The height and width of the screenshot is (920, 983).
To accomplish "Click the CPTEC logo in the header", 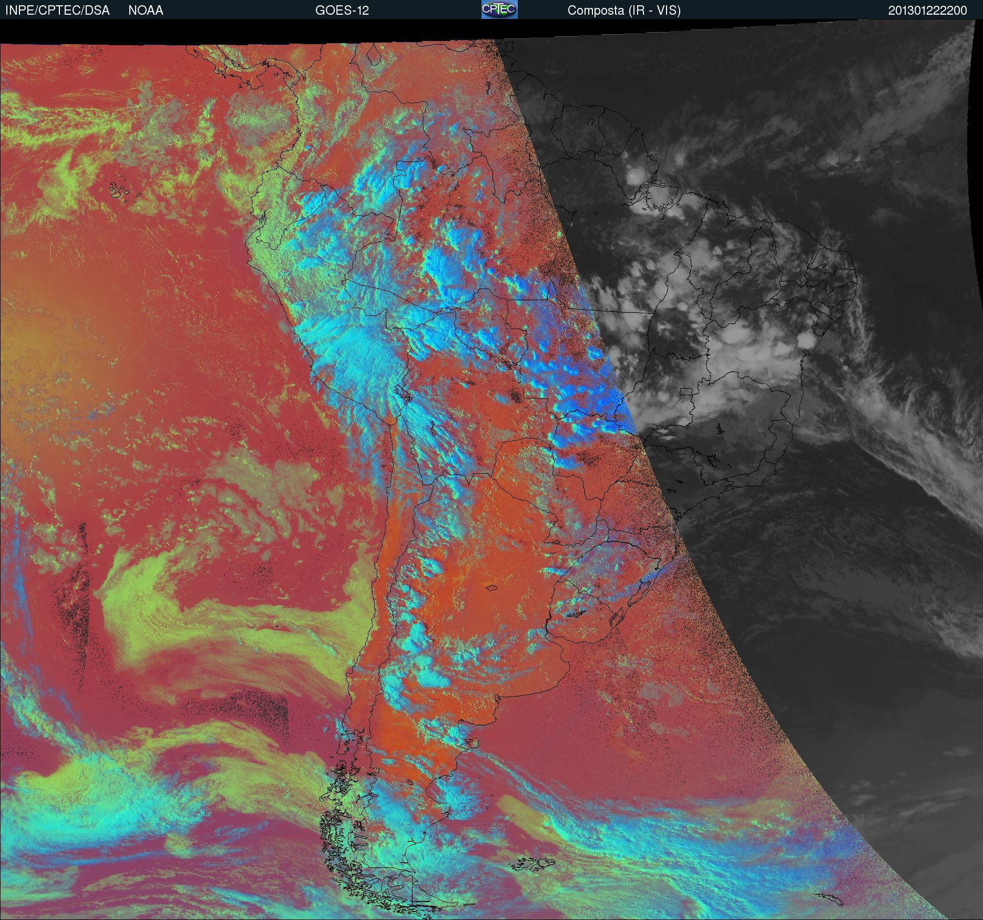I will tap(499, 9).
